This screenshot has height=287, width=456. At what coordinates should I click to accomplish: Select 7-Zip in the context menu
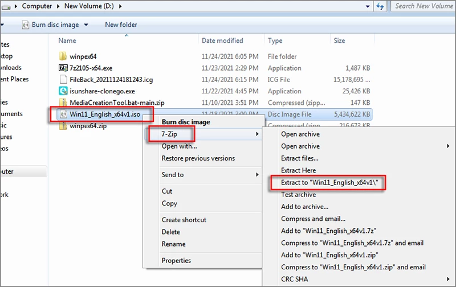click(169, 134)
